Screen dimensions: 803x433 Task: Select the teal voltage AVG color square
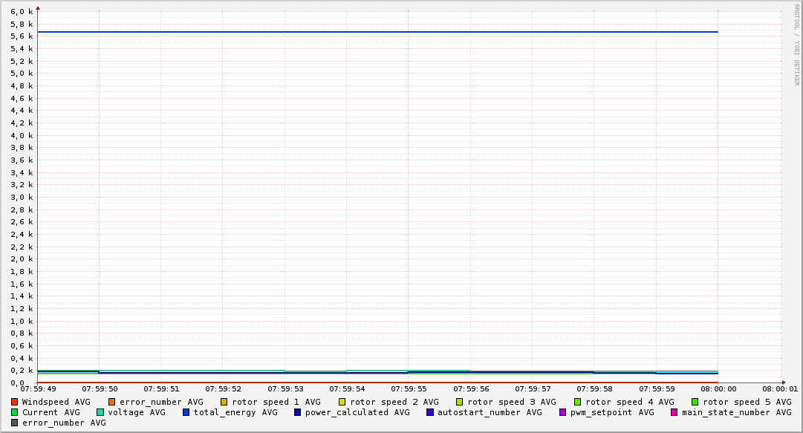[100, 412]
